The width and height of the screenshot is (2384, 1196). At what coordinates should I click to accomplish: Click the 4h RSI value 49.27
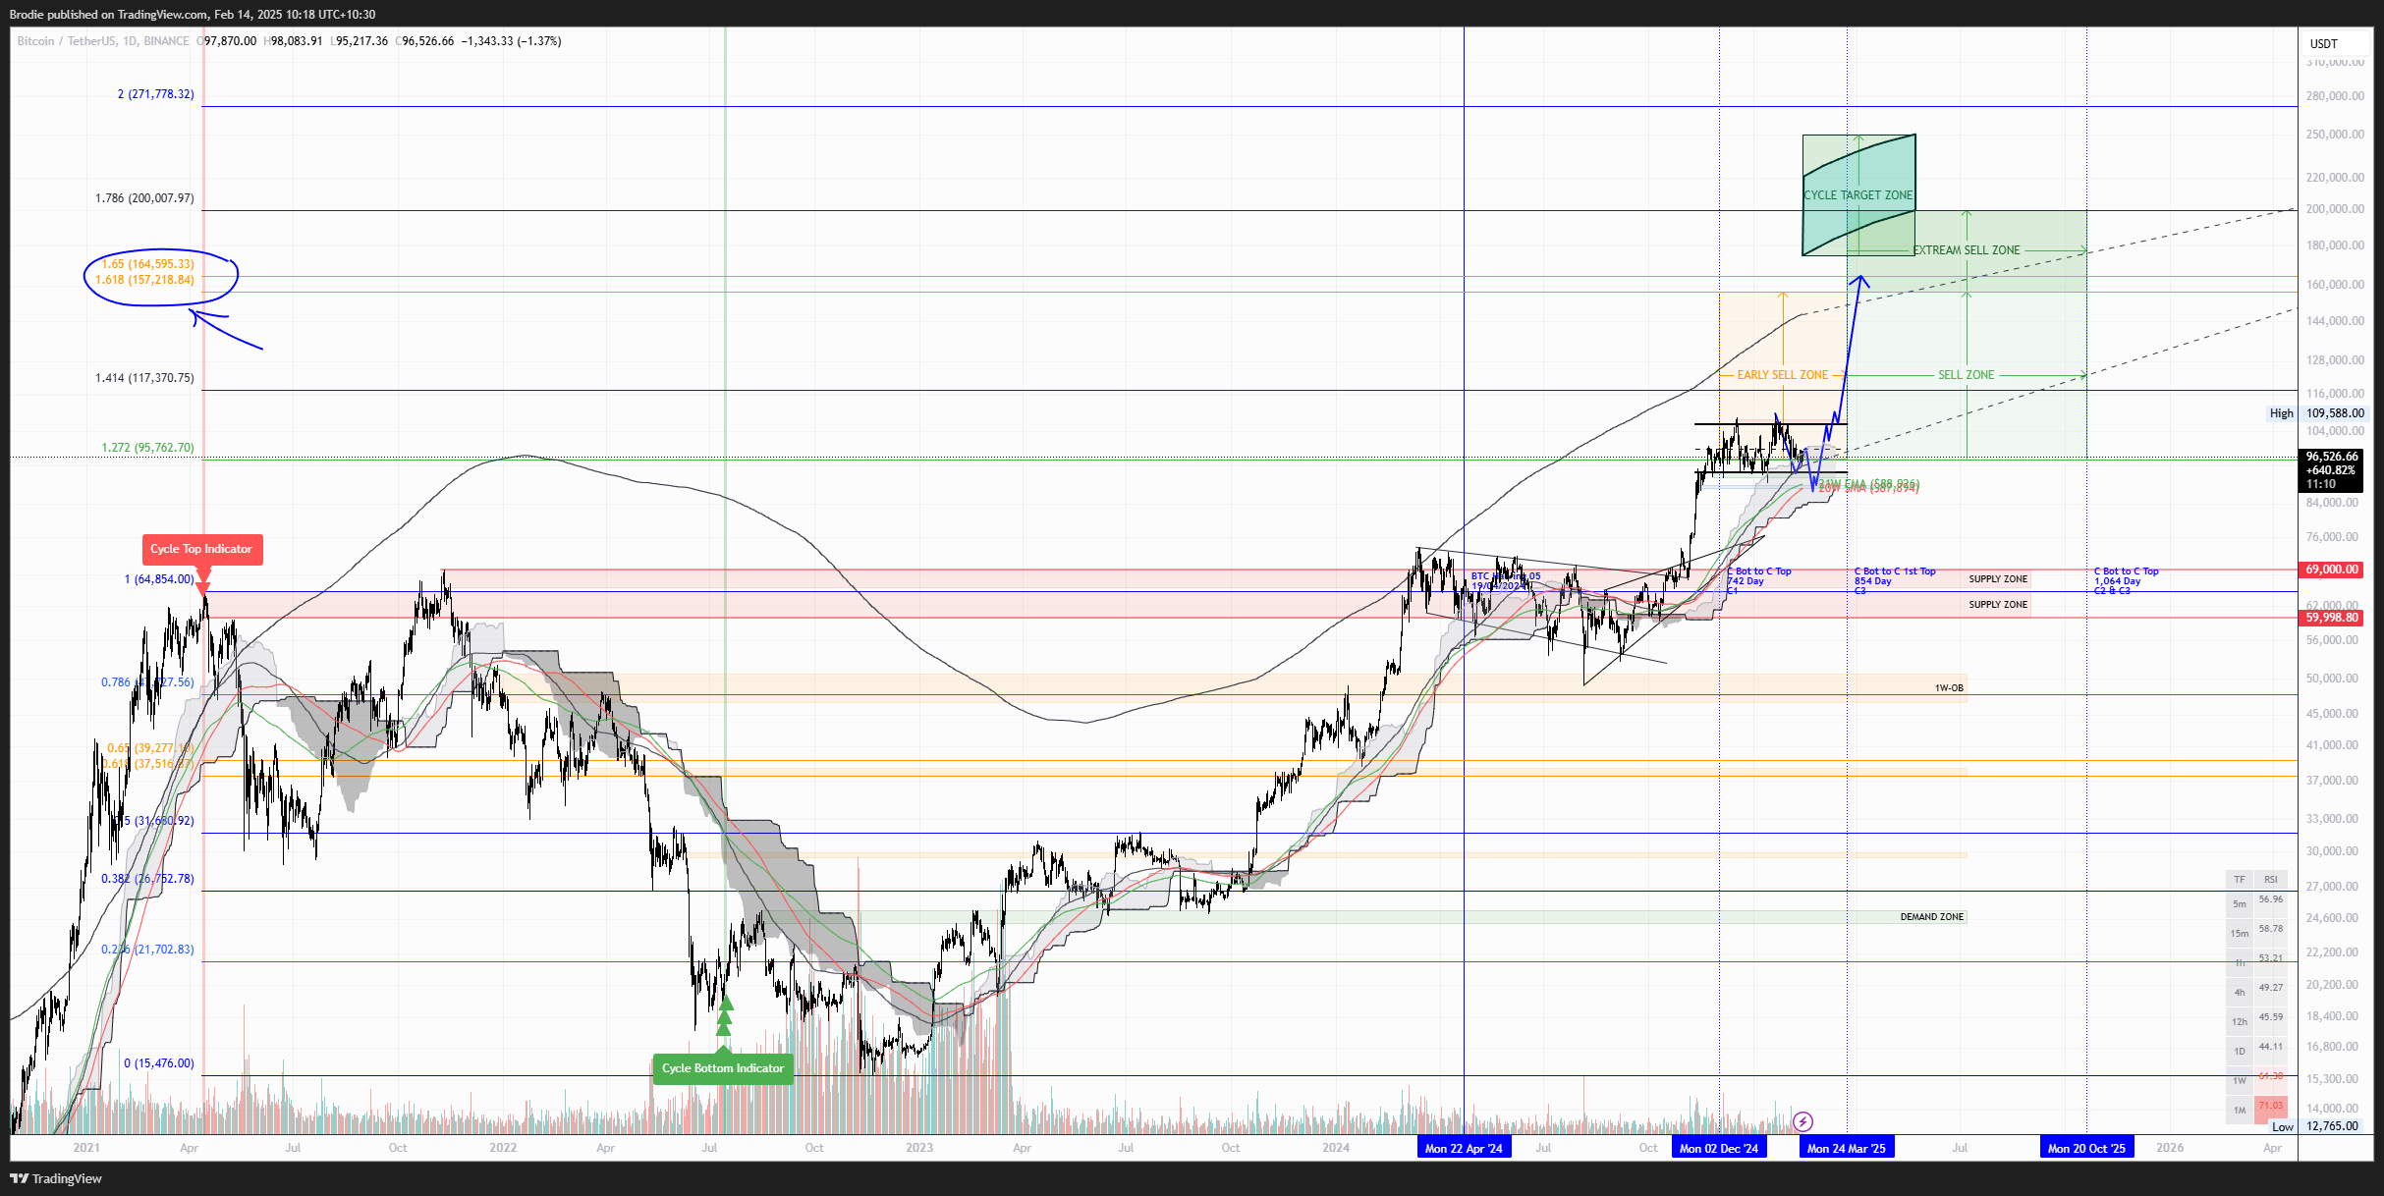click(x=2271, y=988)
